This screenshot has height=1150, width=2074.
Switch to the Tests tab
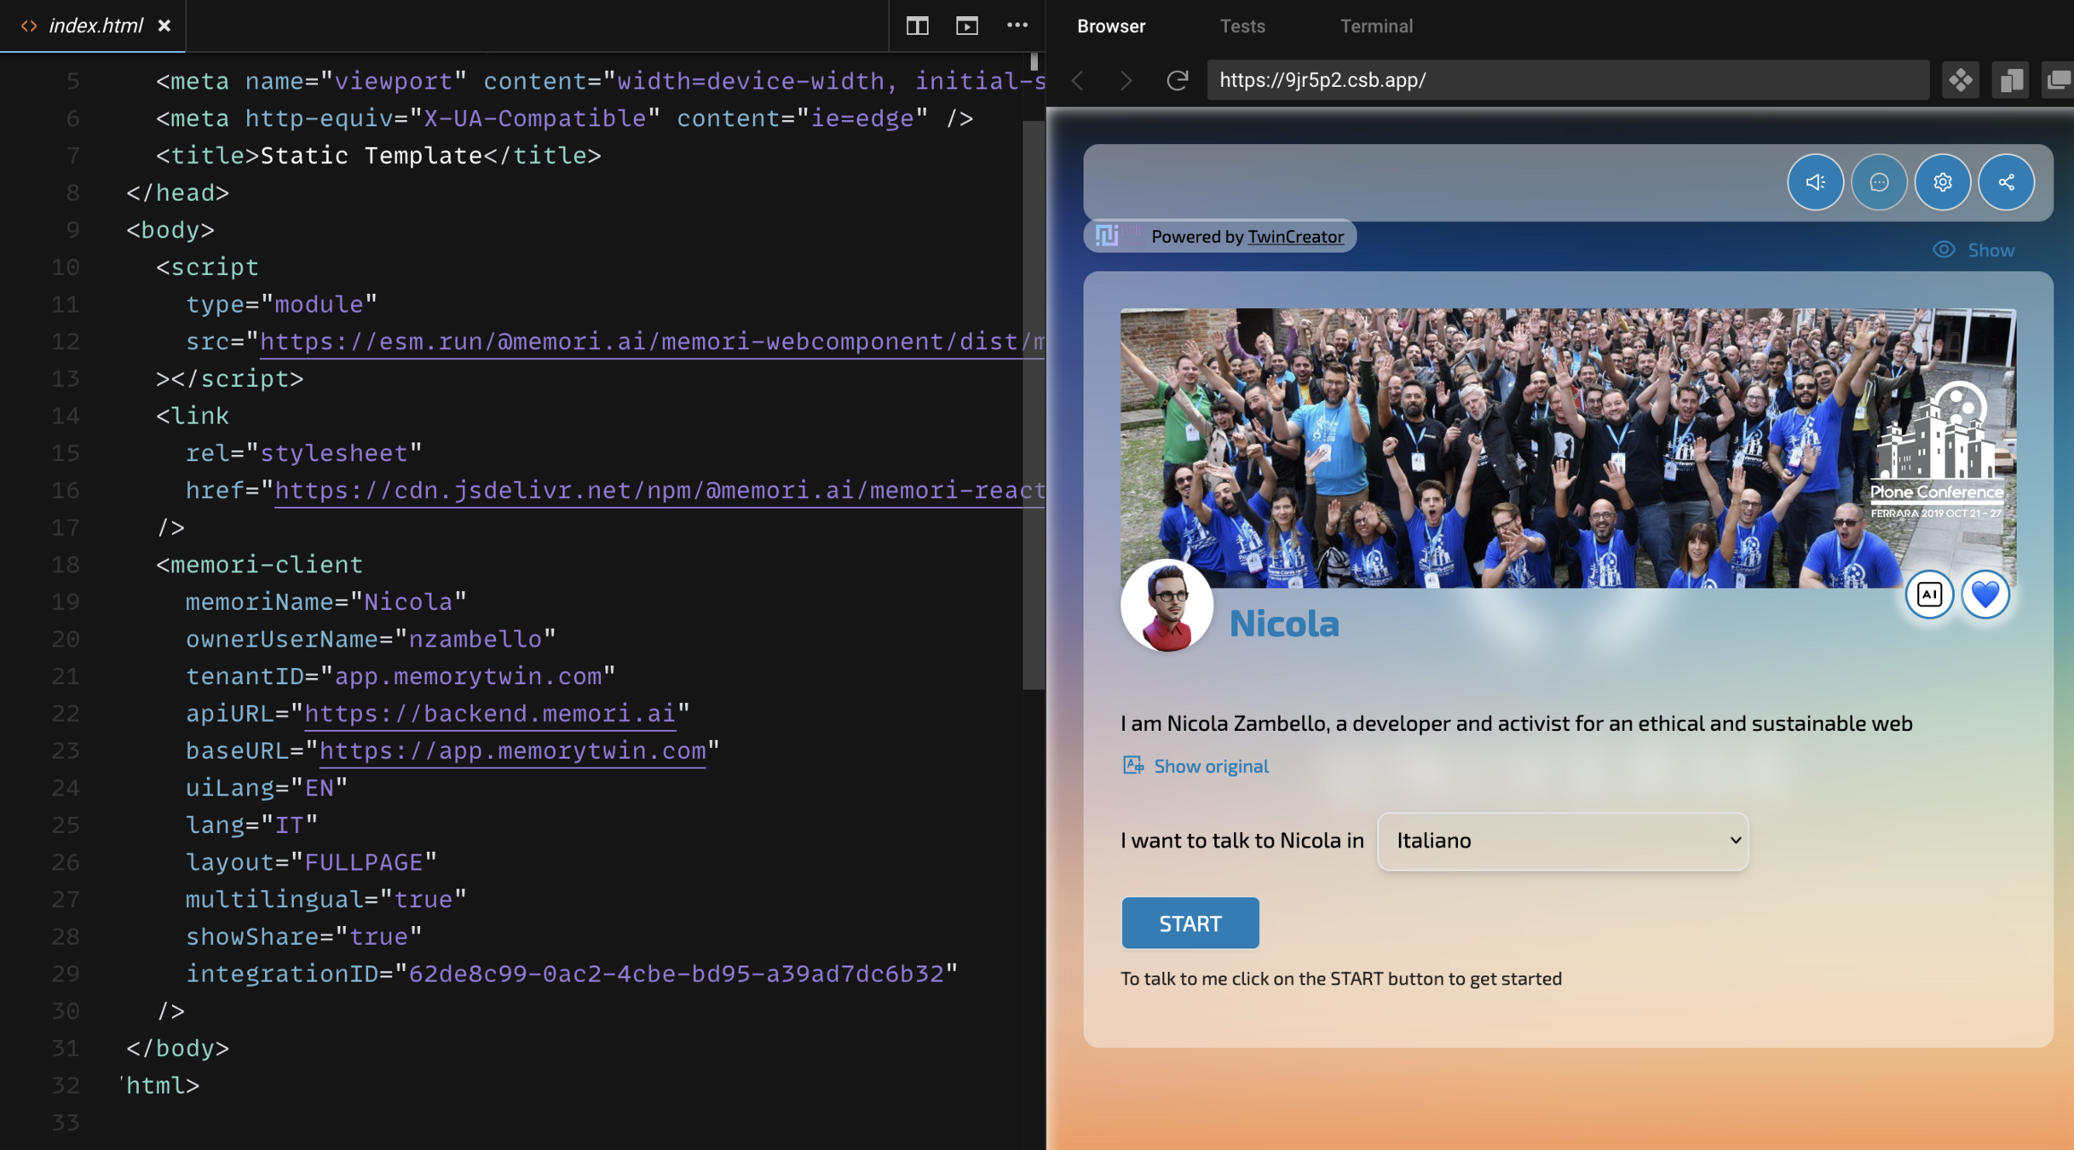(1242, 26)
